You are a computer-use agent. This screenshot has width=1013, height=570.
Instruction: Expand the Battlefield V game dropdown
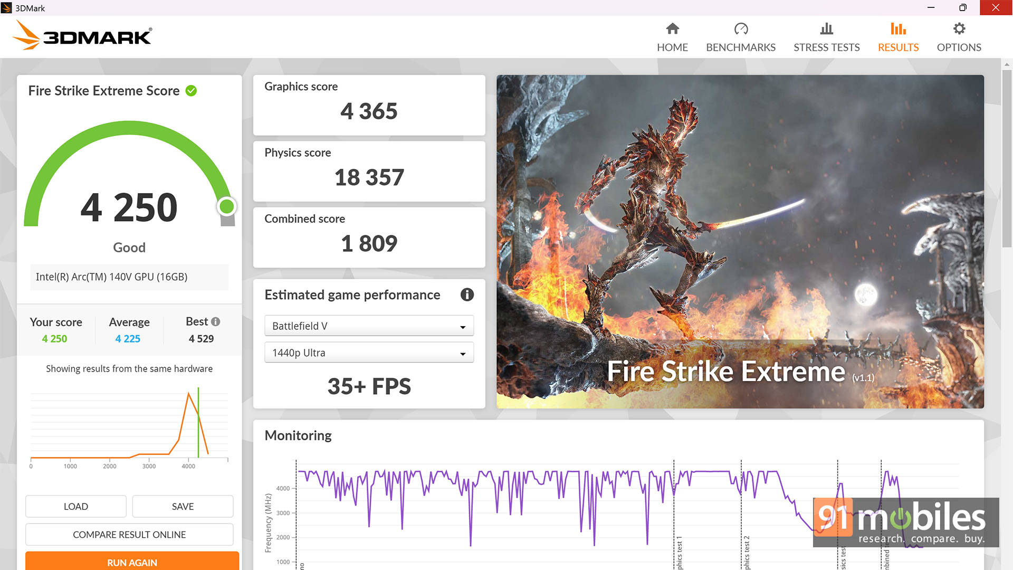(x=368, y=326)
